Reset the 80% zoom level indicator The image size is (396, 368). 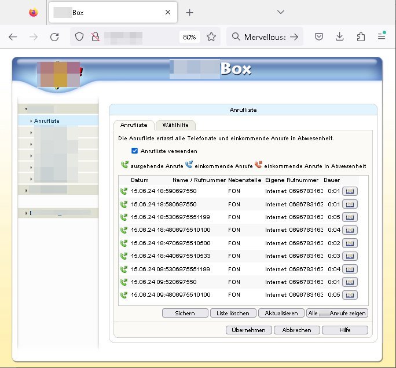(189, 37)
